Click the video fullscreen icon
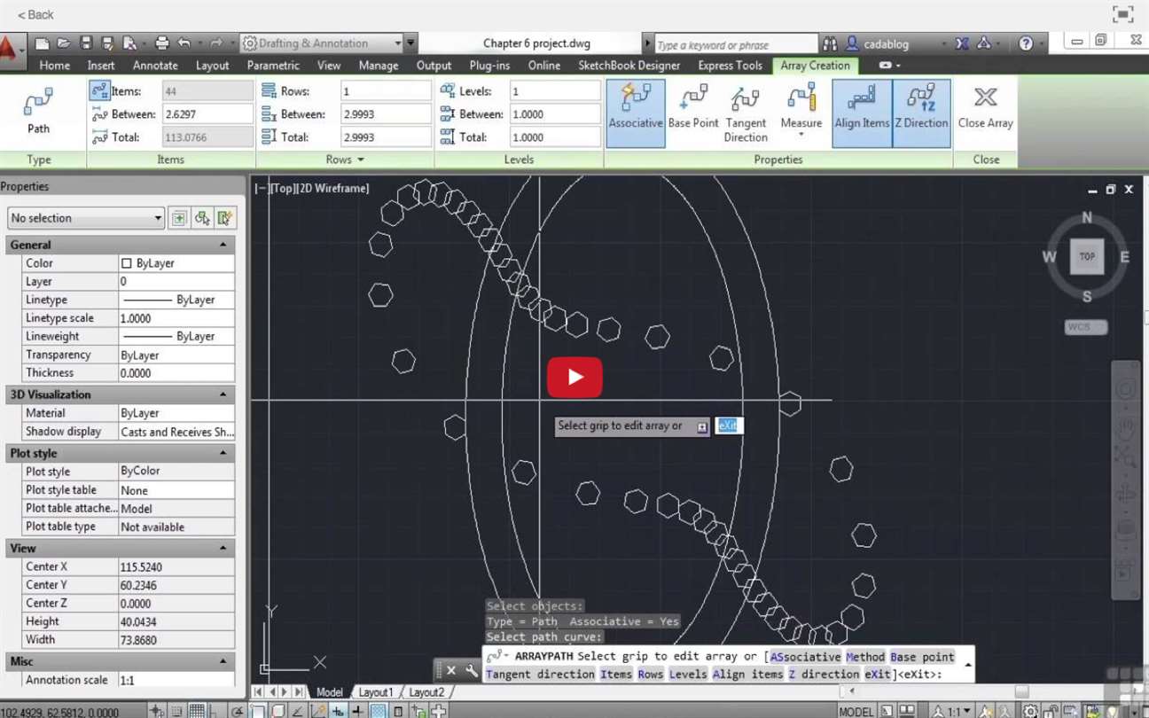Screen dimensions: 1149x718 point(1122,14)
